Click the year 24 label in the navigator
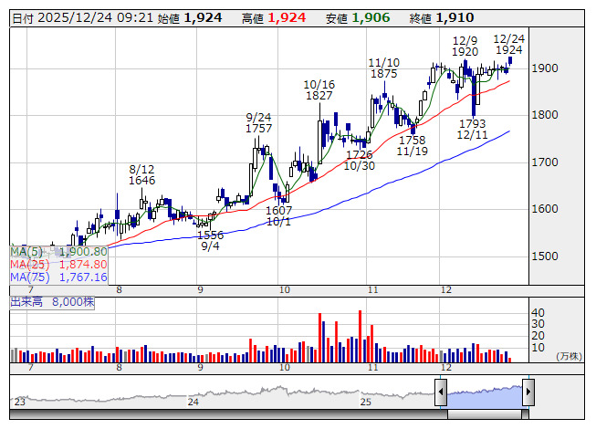Viewport: 596px width, 429px height. tap(193, 402)
